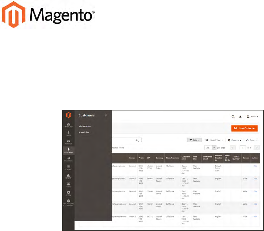Image resolution: width=264 pixels, height=231 pixels.
Task: Open the Export dropdown
Action: (252, 140)
